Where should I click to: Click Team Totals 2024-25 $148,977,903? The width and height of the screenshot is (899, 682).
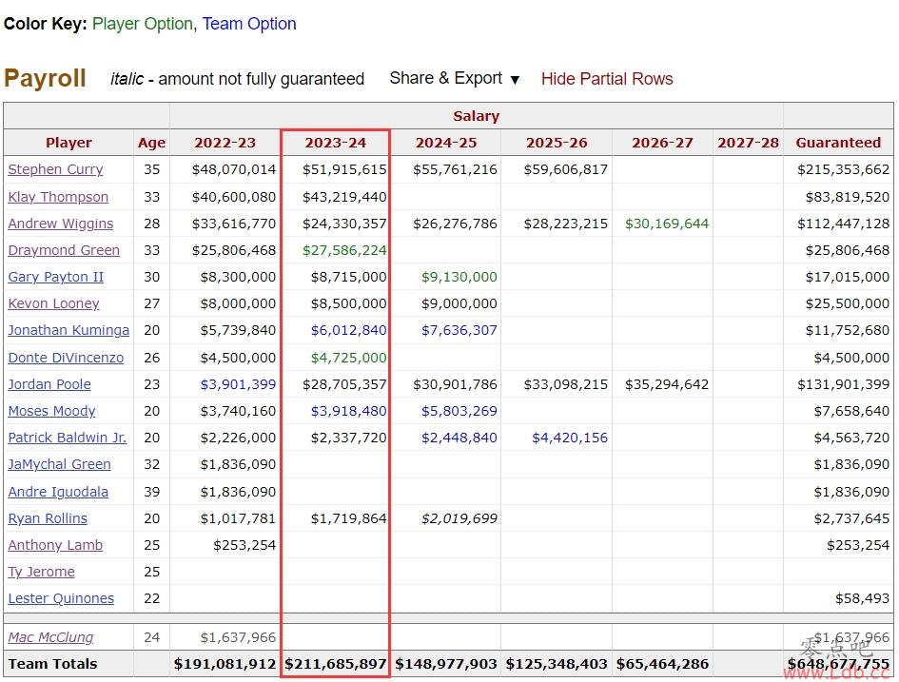446,664
